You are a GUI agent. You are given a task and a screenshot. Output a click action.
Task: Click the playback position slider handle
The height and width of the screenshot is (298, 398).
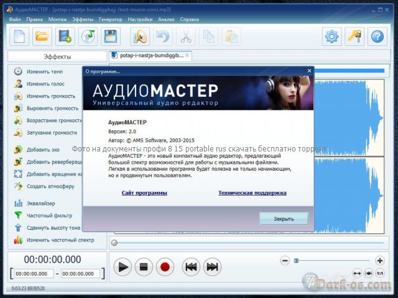coord(114,243)
